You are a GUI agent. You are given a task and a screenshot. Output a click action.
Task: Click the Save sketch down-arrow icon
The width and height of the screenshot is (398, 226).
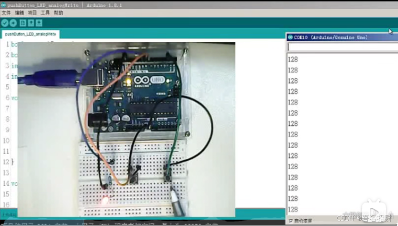click(x=39, y=23)
